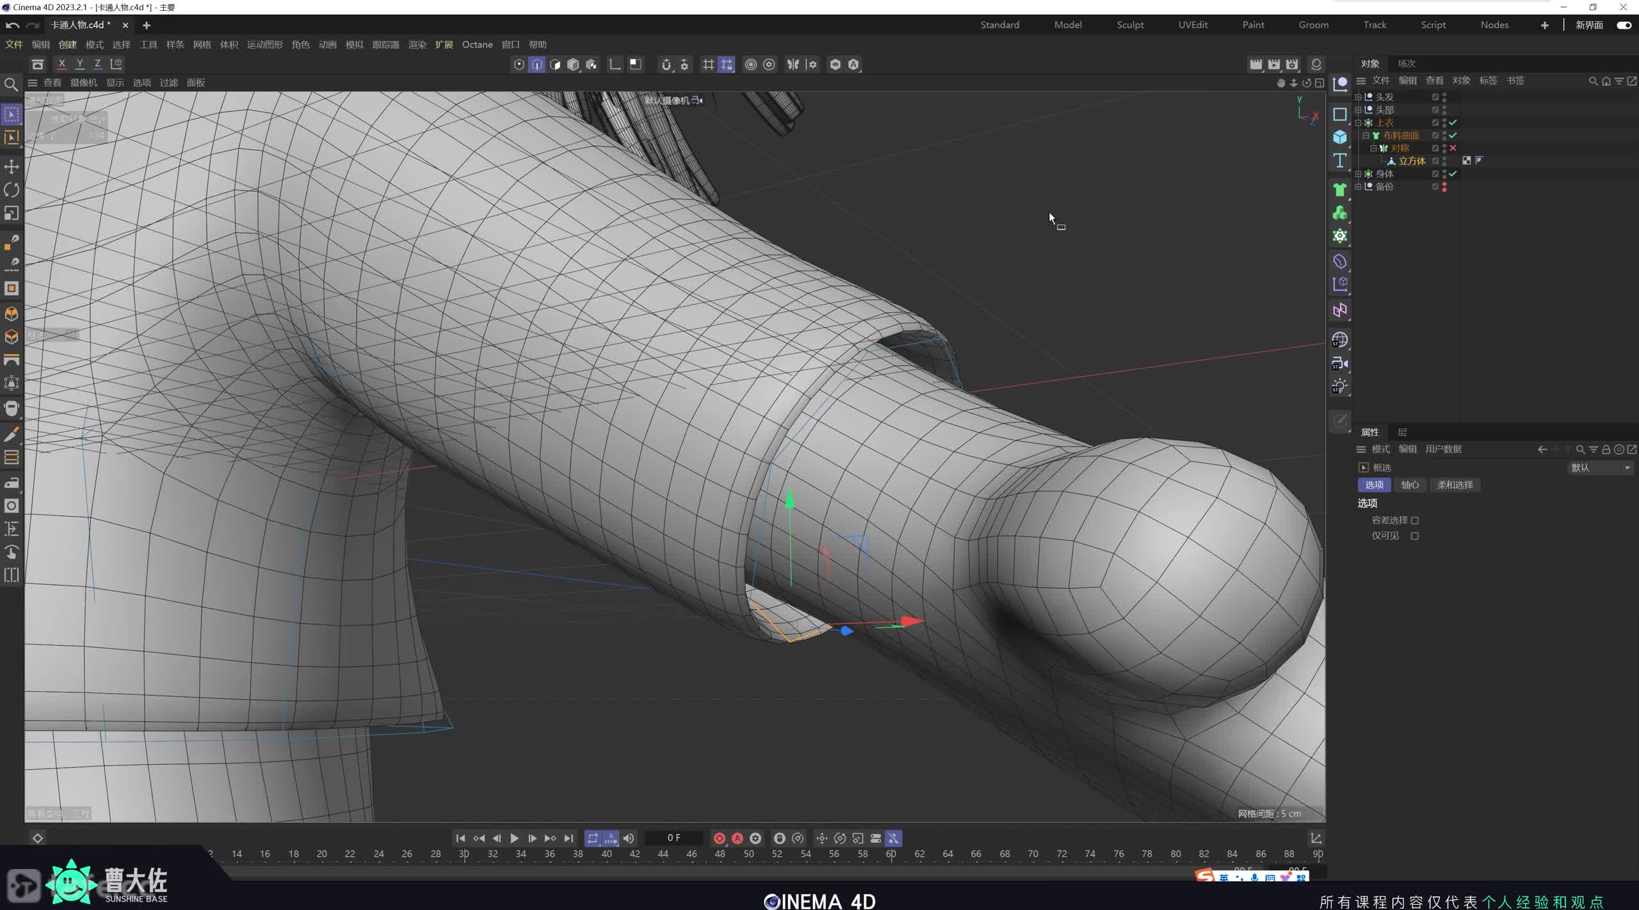This screenshot has height=910, width=1639.
Task: Open the 默认 dropdown in attributes
Action: [x=1599, y=468]
